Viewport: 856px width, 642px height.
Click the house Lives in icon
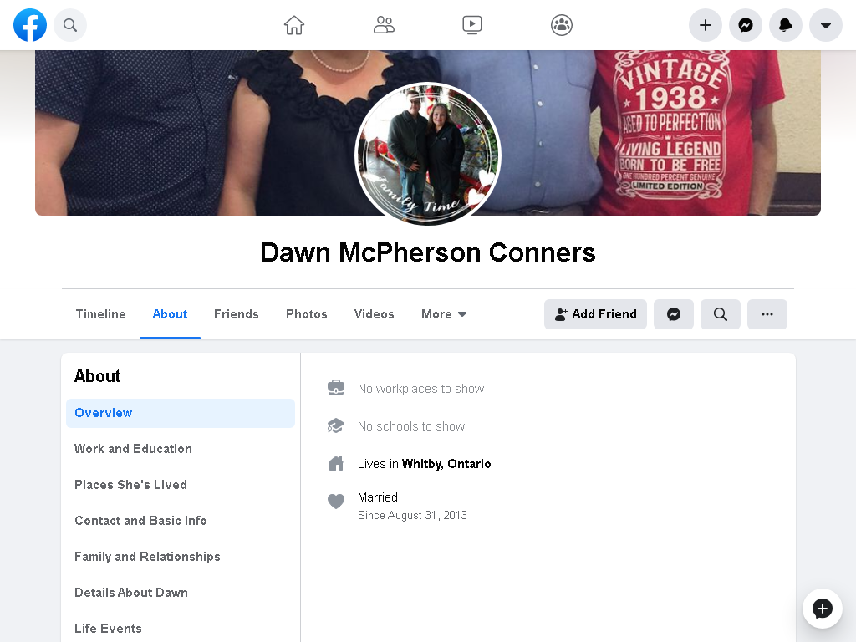pyautogui.click(x=336, y=463)
